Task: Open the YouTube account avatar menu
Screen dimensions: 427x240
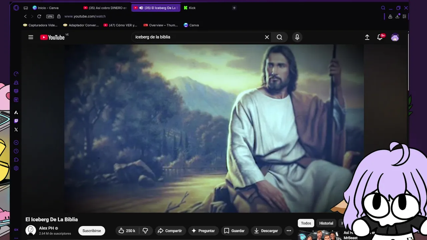Action: (395, 37)
